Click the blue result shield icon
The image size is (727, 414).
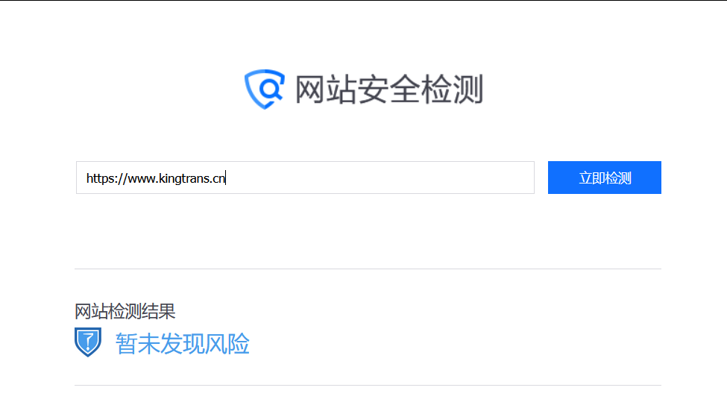click(x=88, y=342)
